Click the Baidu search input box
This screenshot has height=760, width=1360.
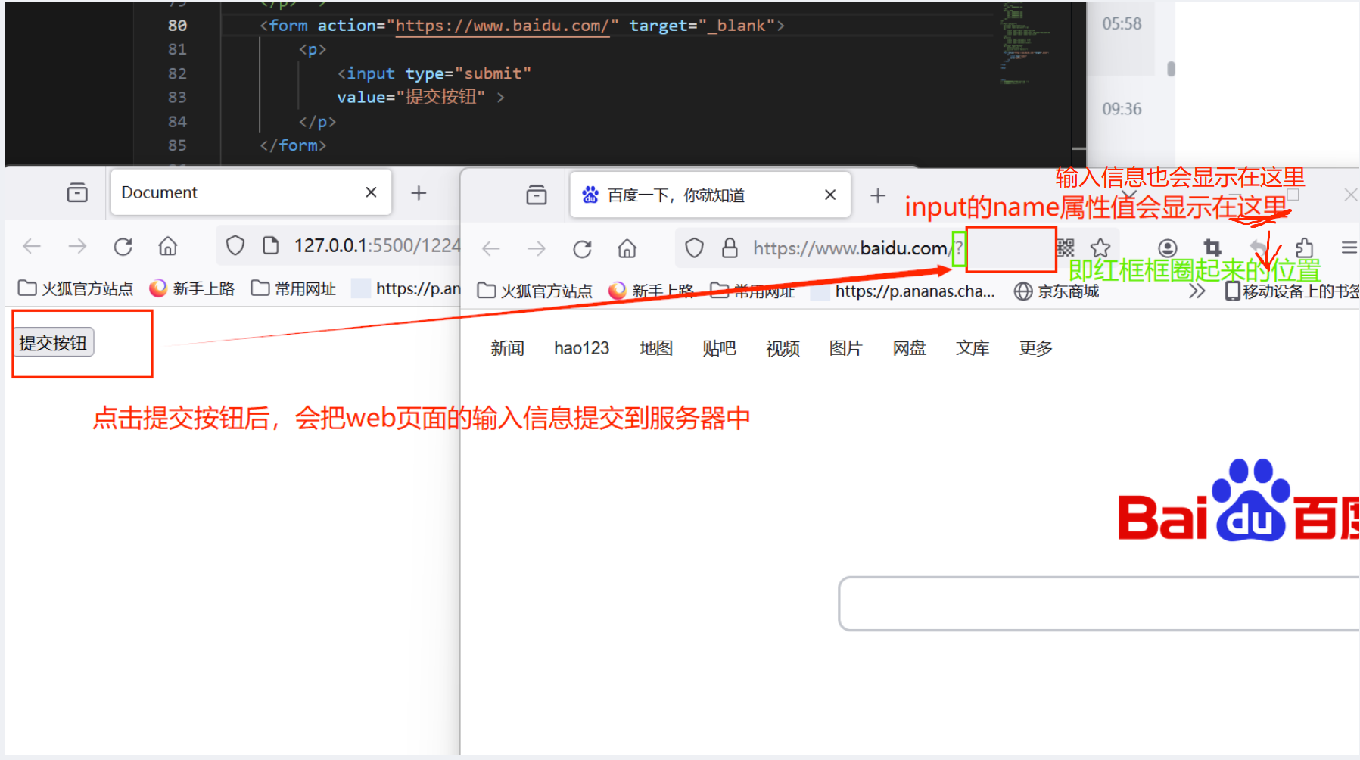1099,603
